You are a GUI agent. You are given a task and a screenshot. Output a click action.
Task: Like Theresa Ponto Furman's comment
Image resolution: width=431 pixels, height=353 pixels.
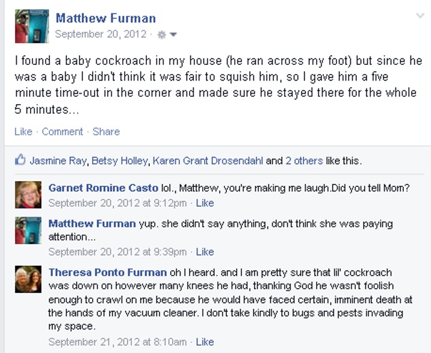pos(205,342)
